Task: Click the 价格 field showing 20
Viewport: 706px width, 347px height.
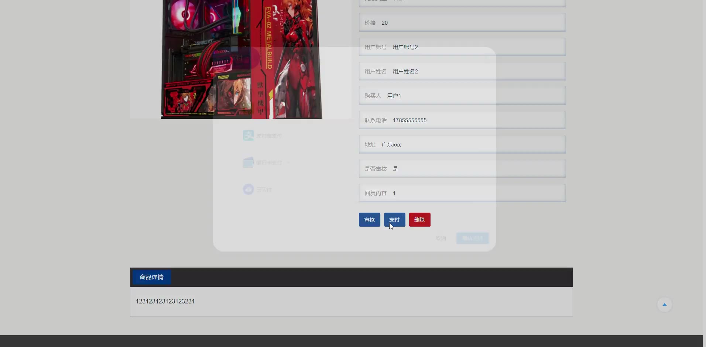Action: point(462,23)
